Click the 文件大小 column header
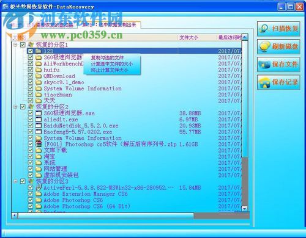 coord(197,37)
